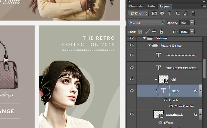Collapse effects list of container 5 layer

[x=201, y=114]
